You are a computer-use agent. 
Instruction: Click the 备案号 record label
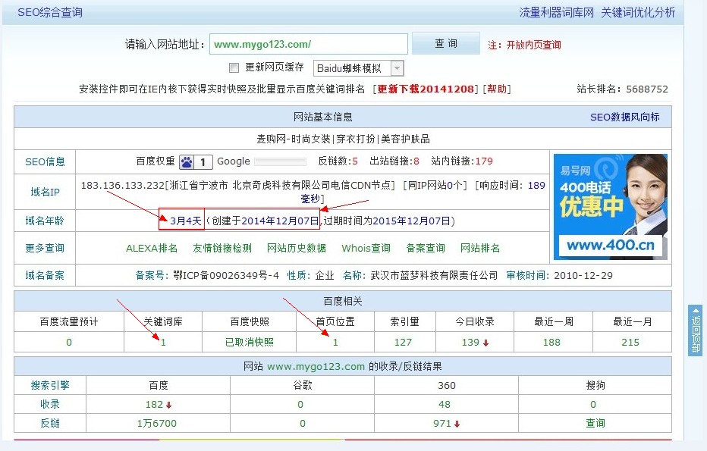(152, 275)
